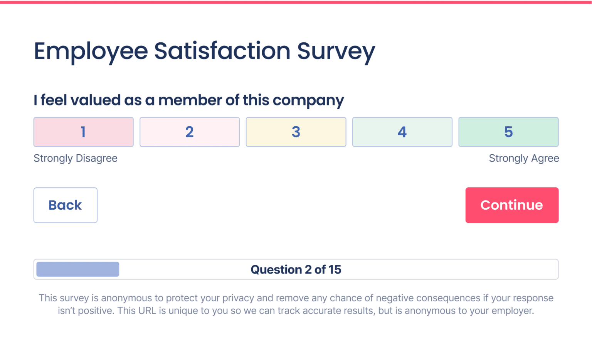Viewport: 592px width, 349px height.
Task: Click the red accent bar at top
Action: coord(296,2)
